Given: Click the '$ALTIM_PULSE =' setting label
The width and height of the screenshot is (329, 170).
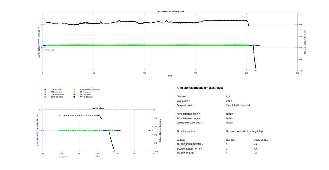Looking at the screenshot, I should [x=186, y=153].
